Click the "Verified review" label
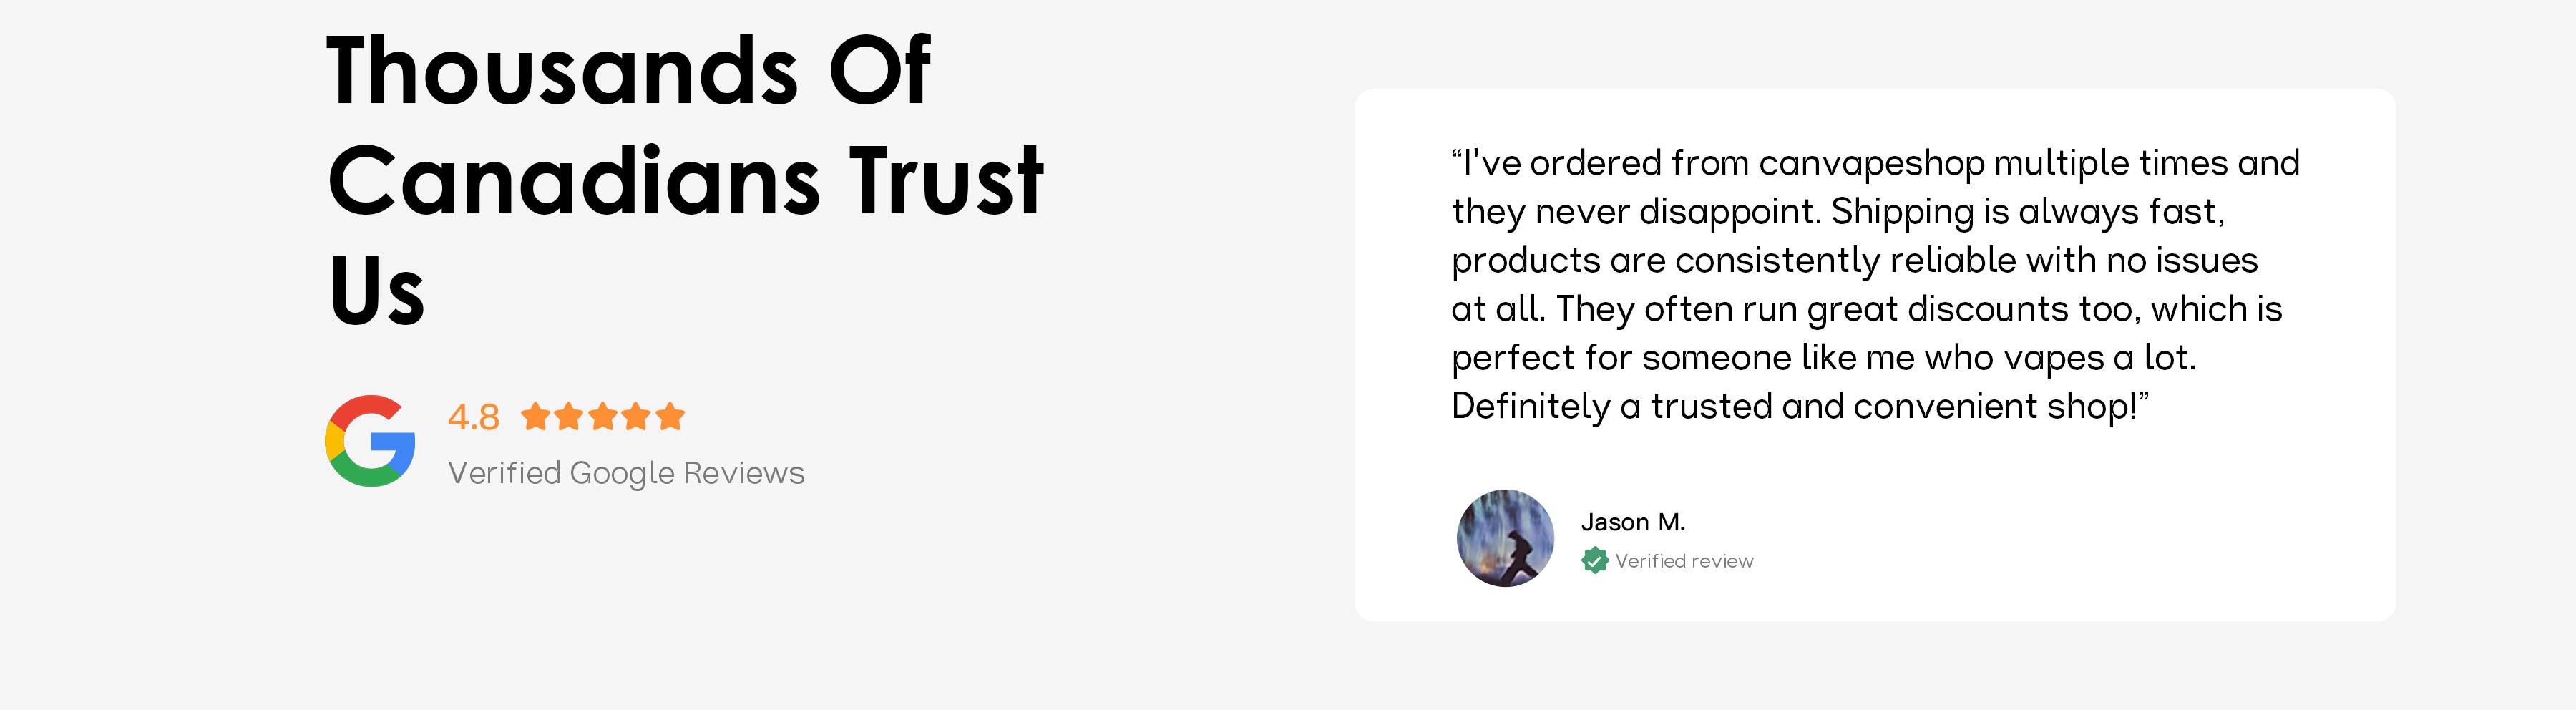This screenshot has width=2576, height=710. (1684, 562)
